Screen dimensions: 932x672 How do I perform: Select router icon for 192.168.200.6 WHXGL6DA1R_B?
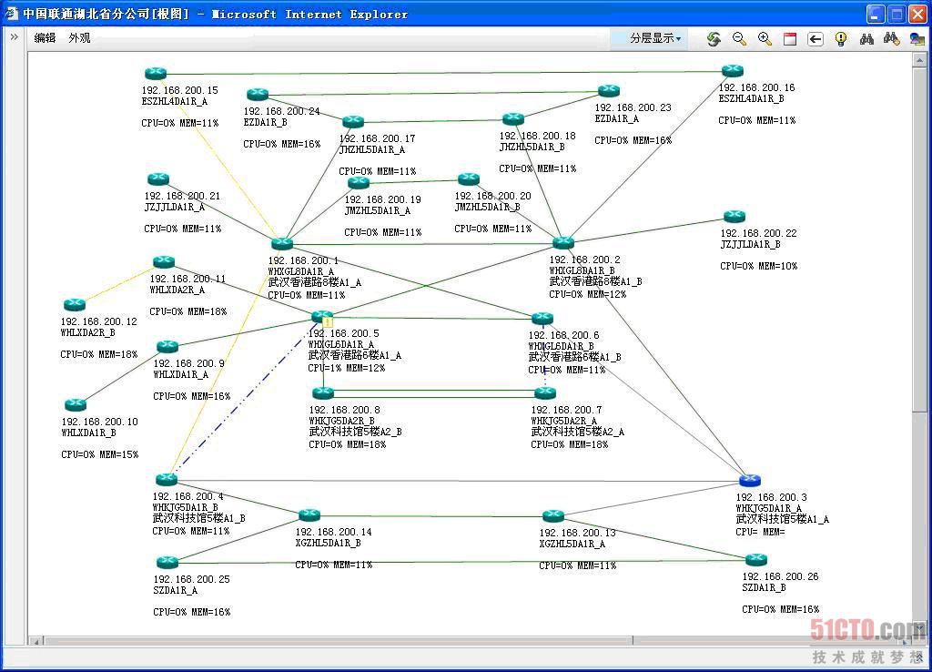point(542,318)
